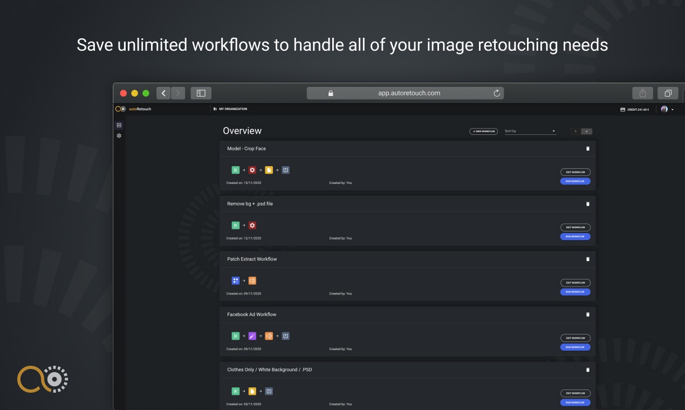Click the orange step icon in Patch Extract Workflow
The width and height of the screenshot is (685, 410).
[x=252, y=280]
